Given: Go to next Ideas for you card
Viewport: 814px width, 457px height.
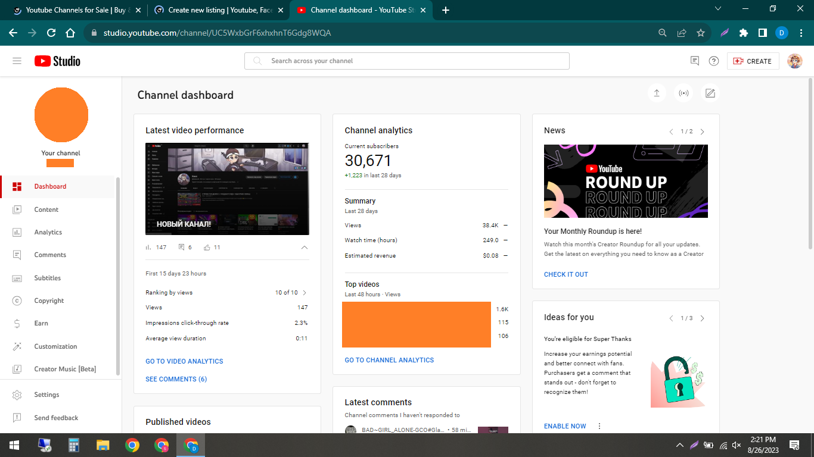Looking at the screenshot, I should [702, 318].
